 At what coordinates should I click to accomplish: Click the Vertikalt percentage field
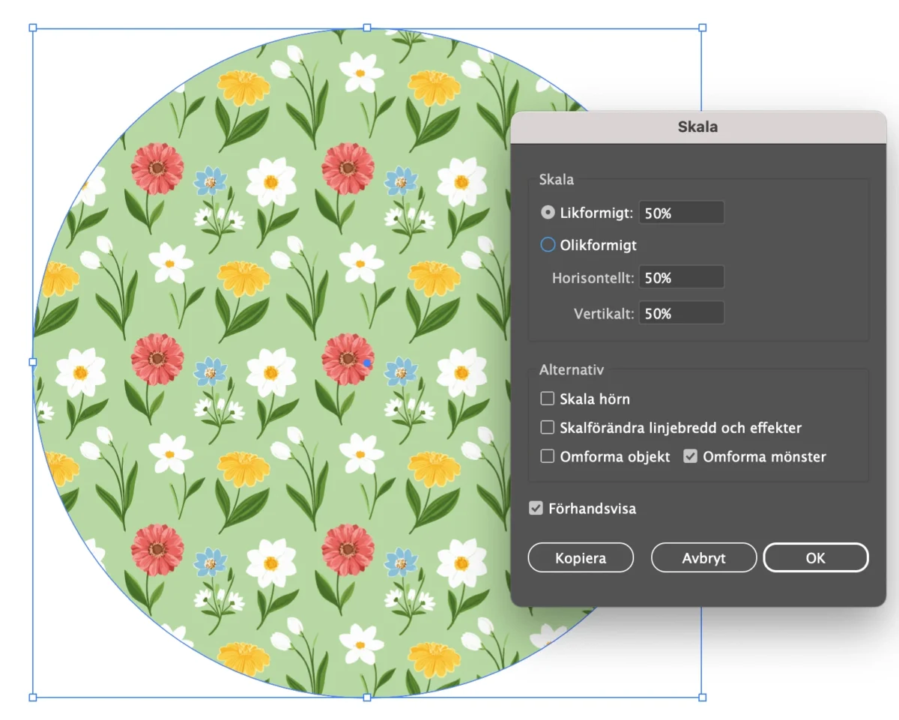pyautogui.click(x=680, y=313)
